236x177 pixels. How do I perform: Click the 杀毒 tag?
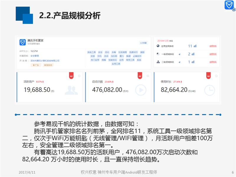pyautogui.click(x=114, y=52)
